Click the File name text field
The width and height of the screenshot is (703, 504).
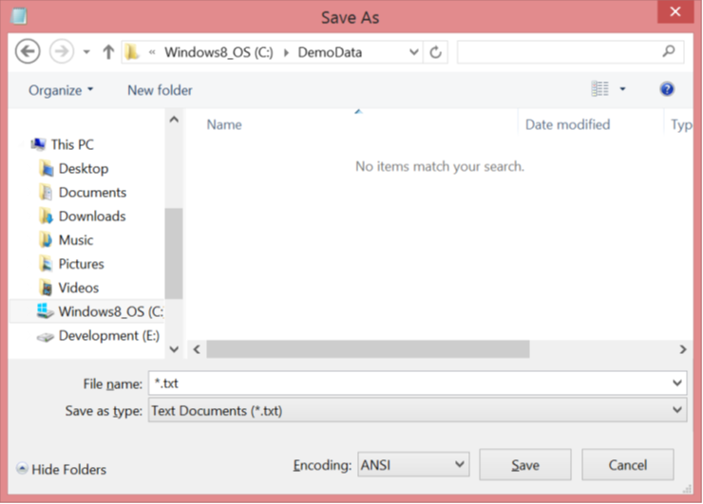click(408, 383)
